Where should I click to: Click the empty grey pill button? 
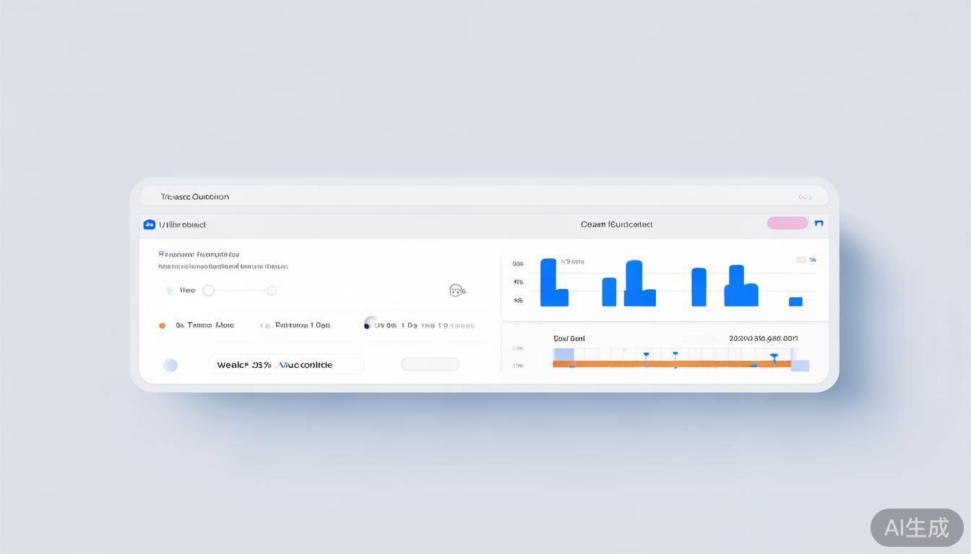pyautogui.click(x=430, y=364)
